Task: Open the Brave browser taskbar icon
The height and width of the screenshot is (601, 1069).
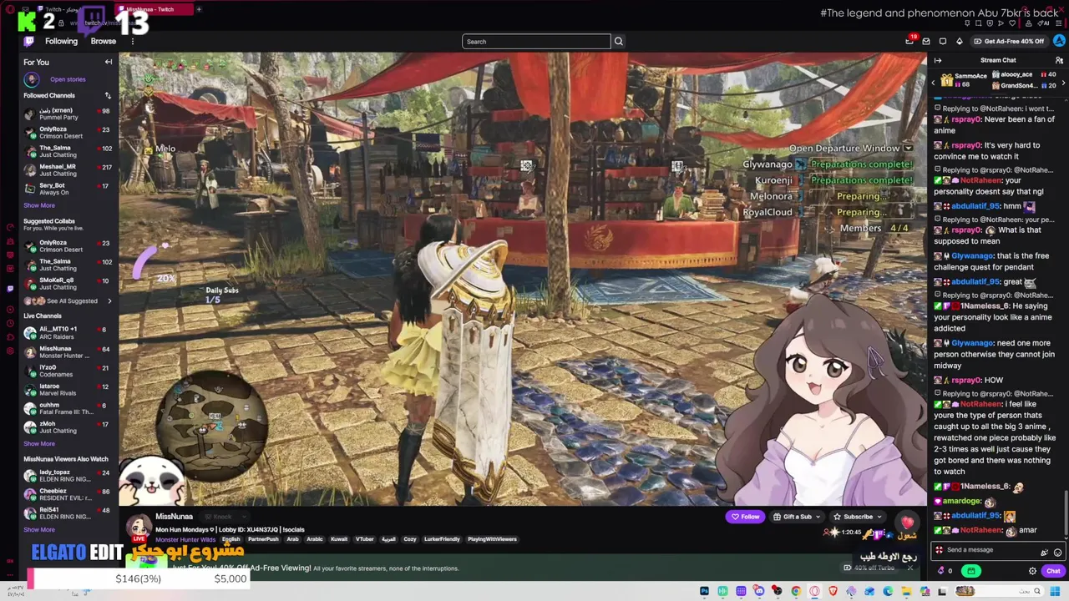Action: click(x=833, y=591)
